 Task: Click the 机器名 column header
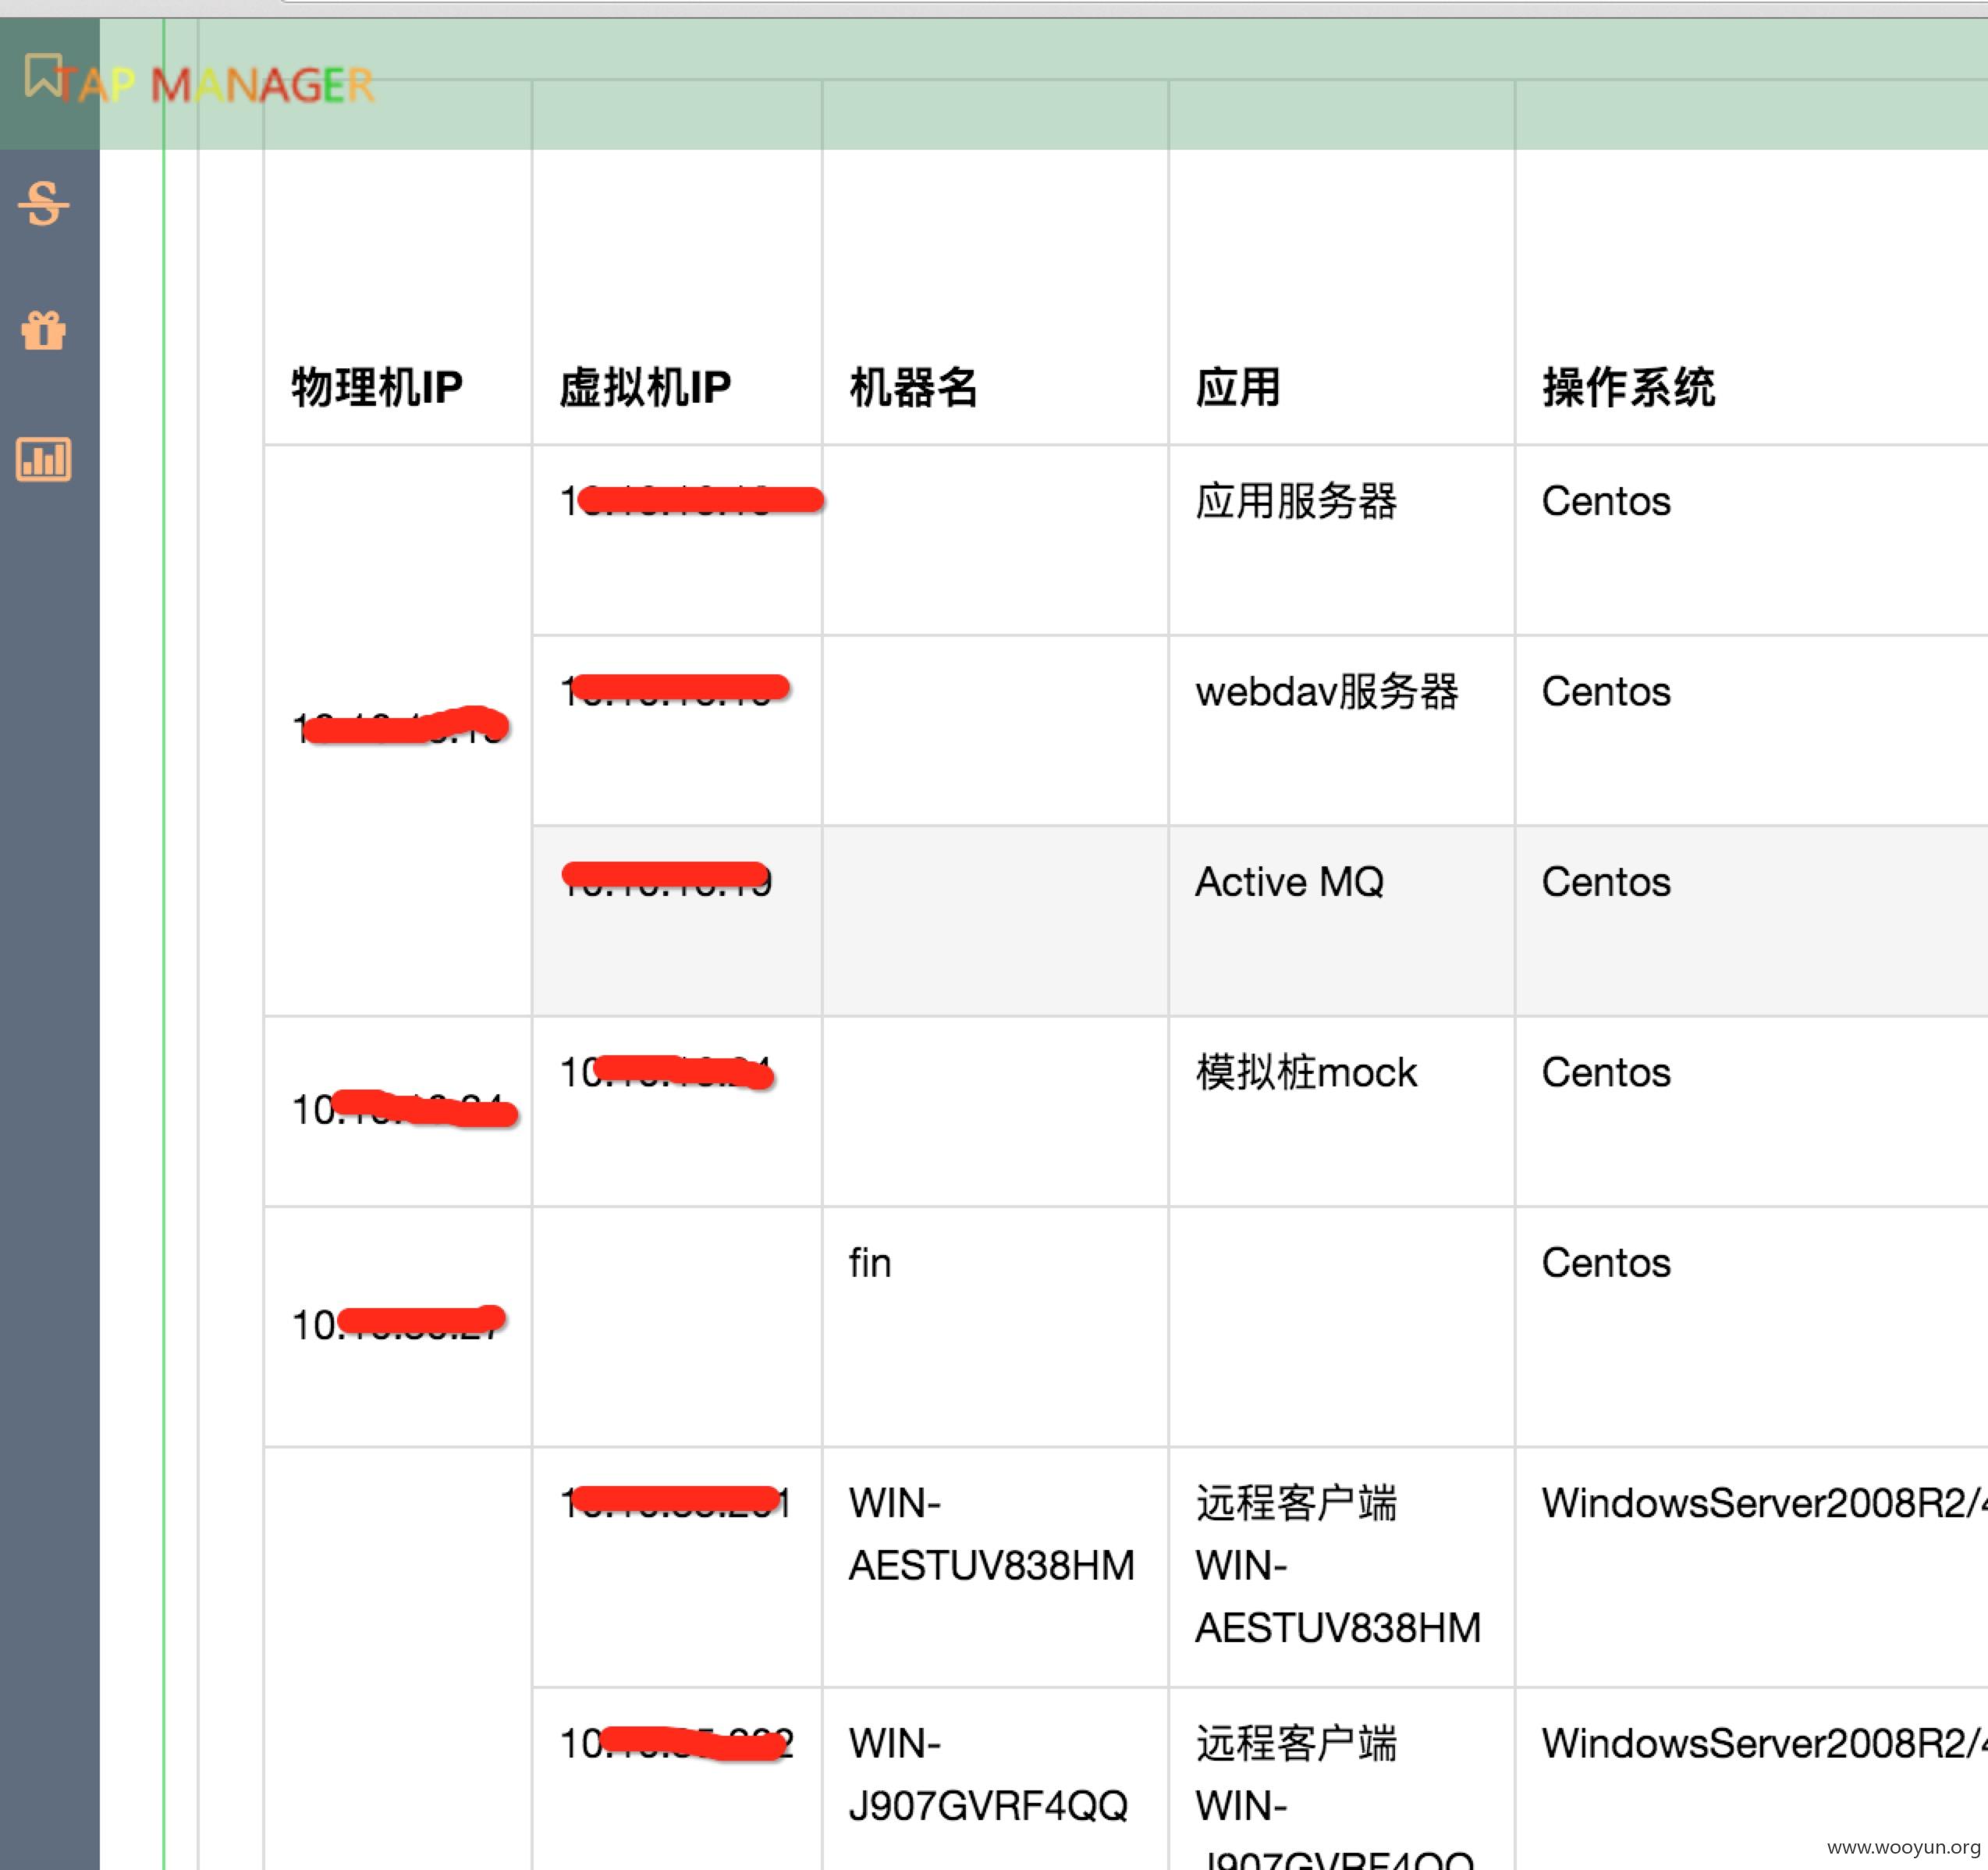pos(913,387)
